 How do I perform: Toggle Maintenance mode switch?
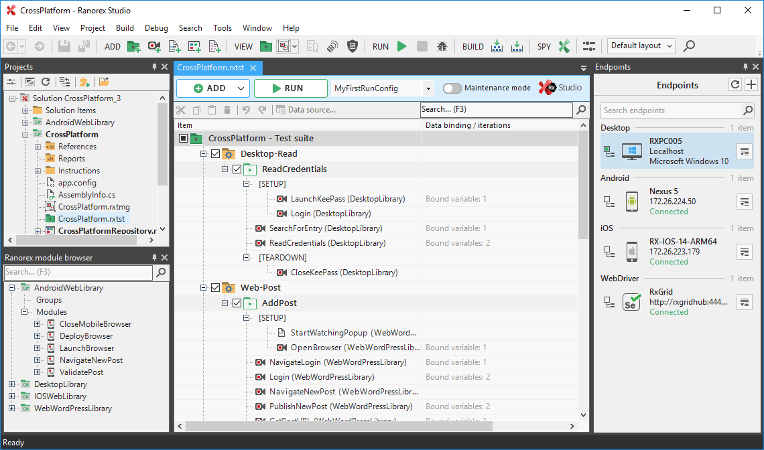point(452,88)
